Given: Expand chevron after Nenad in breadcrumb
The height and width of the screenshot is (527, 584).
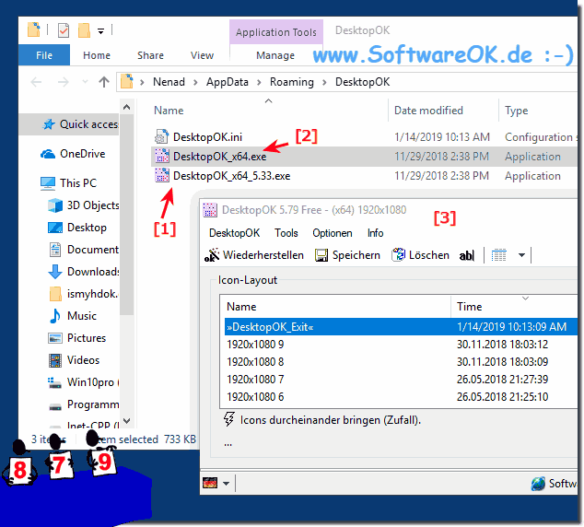Looking at the screenshot, I should click(x=195, y=82).
